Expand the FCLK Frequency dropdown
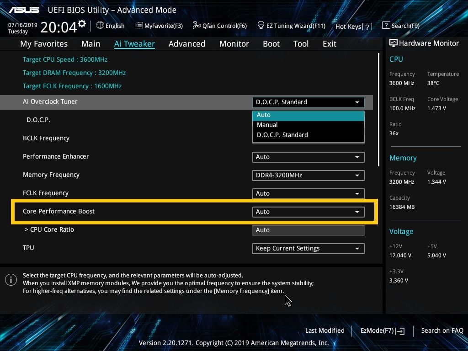This screenshot has width=468, height=351. point(308,193)
